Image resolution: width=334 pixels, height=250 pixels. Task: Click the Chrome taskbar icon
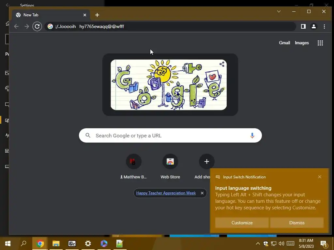pos(40,243)
